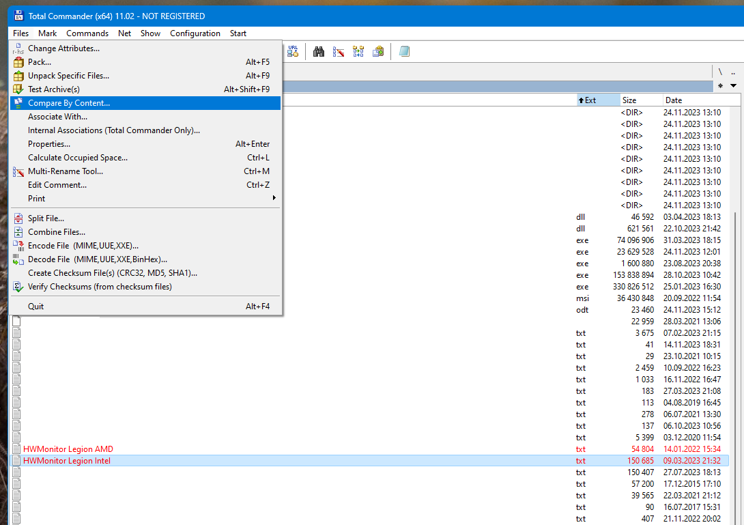Click the size value 150 407
Image resolution: width=744 pixels, height=525 pixels.
pos(640,472)
